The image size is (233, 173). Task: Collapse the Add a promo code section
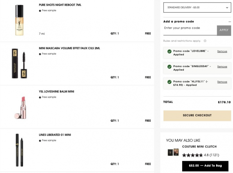tap(229, 22)
